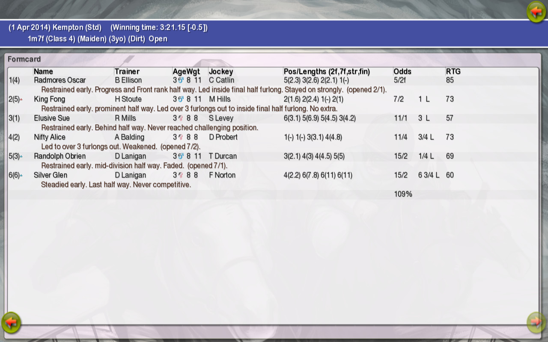Click the Odds column header
This screenshot has width=548, height=342.
pos(402,71)
